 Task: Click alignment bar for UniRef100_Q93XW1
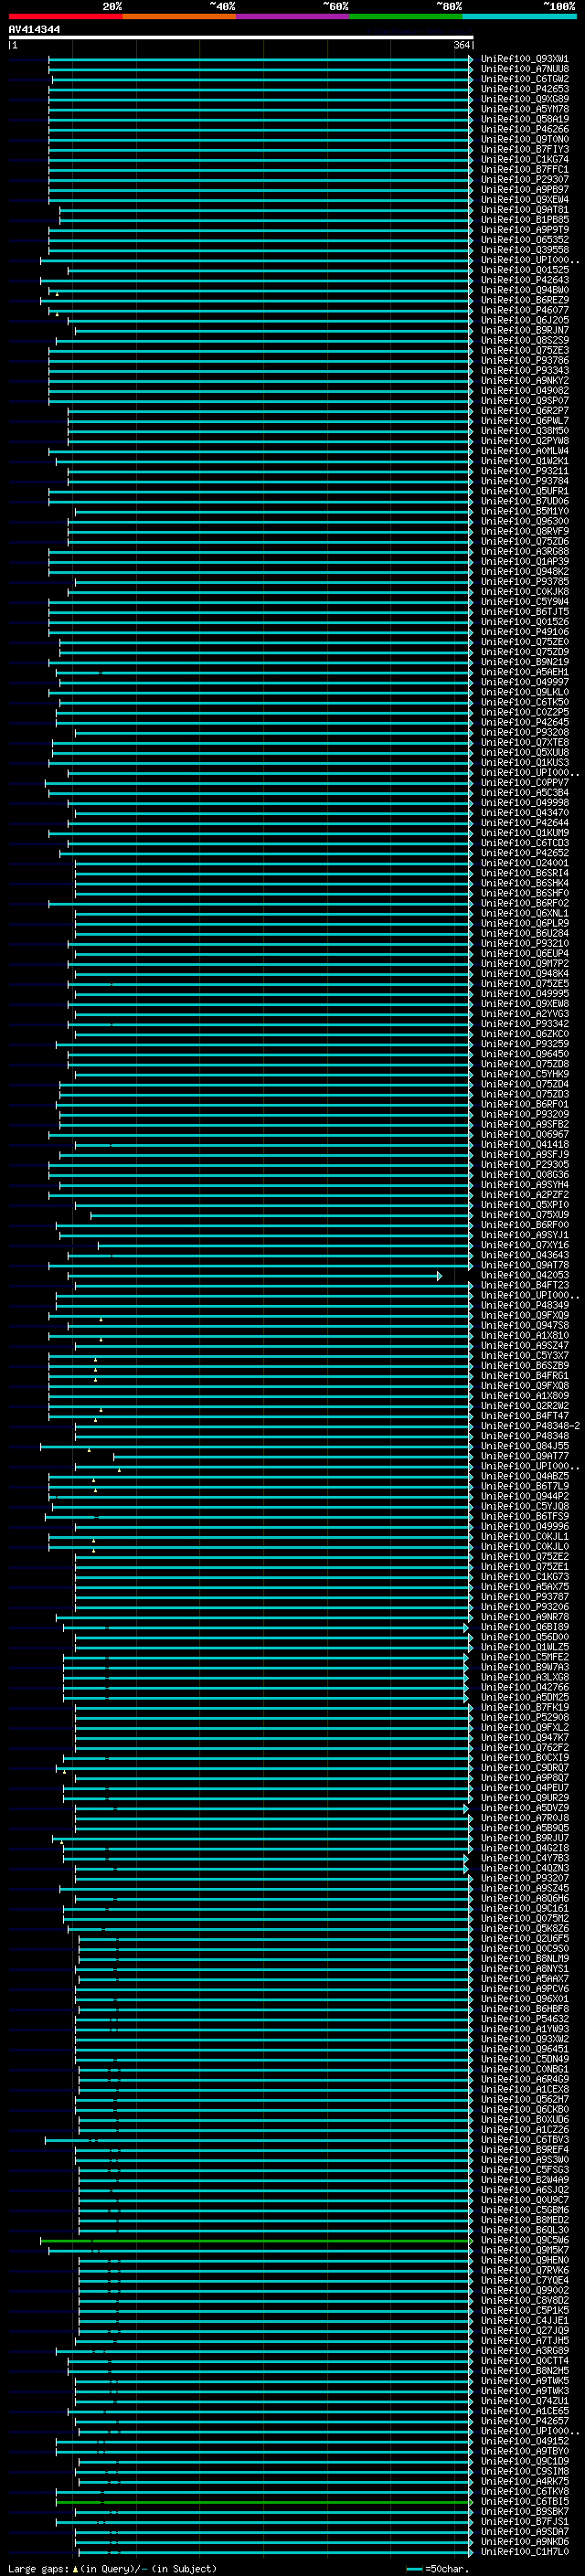pos(260,59)
